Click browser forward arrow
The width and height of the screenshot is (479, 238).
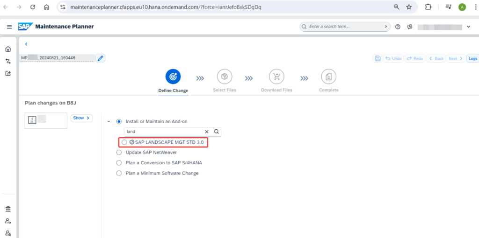19,7
